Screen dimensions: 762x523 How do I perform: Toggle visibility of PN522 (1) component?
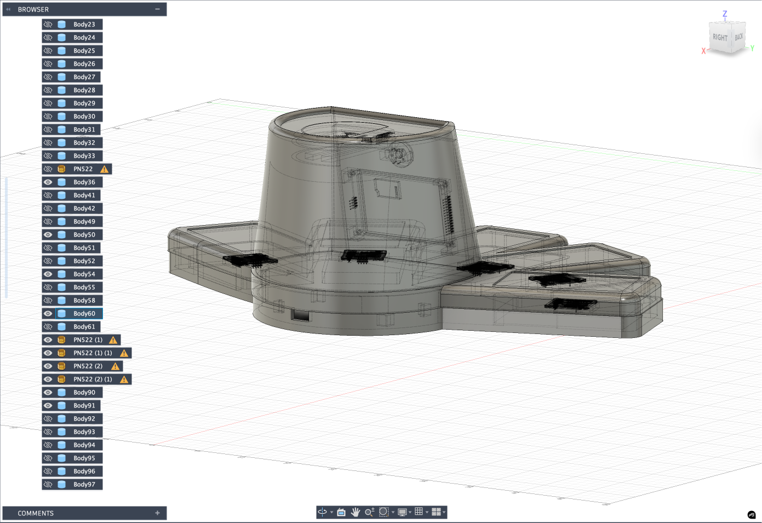[x=48, y=340]
